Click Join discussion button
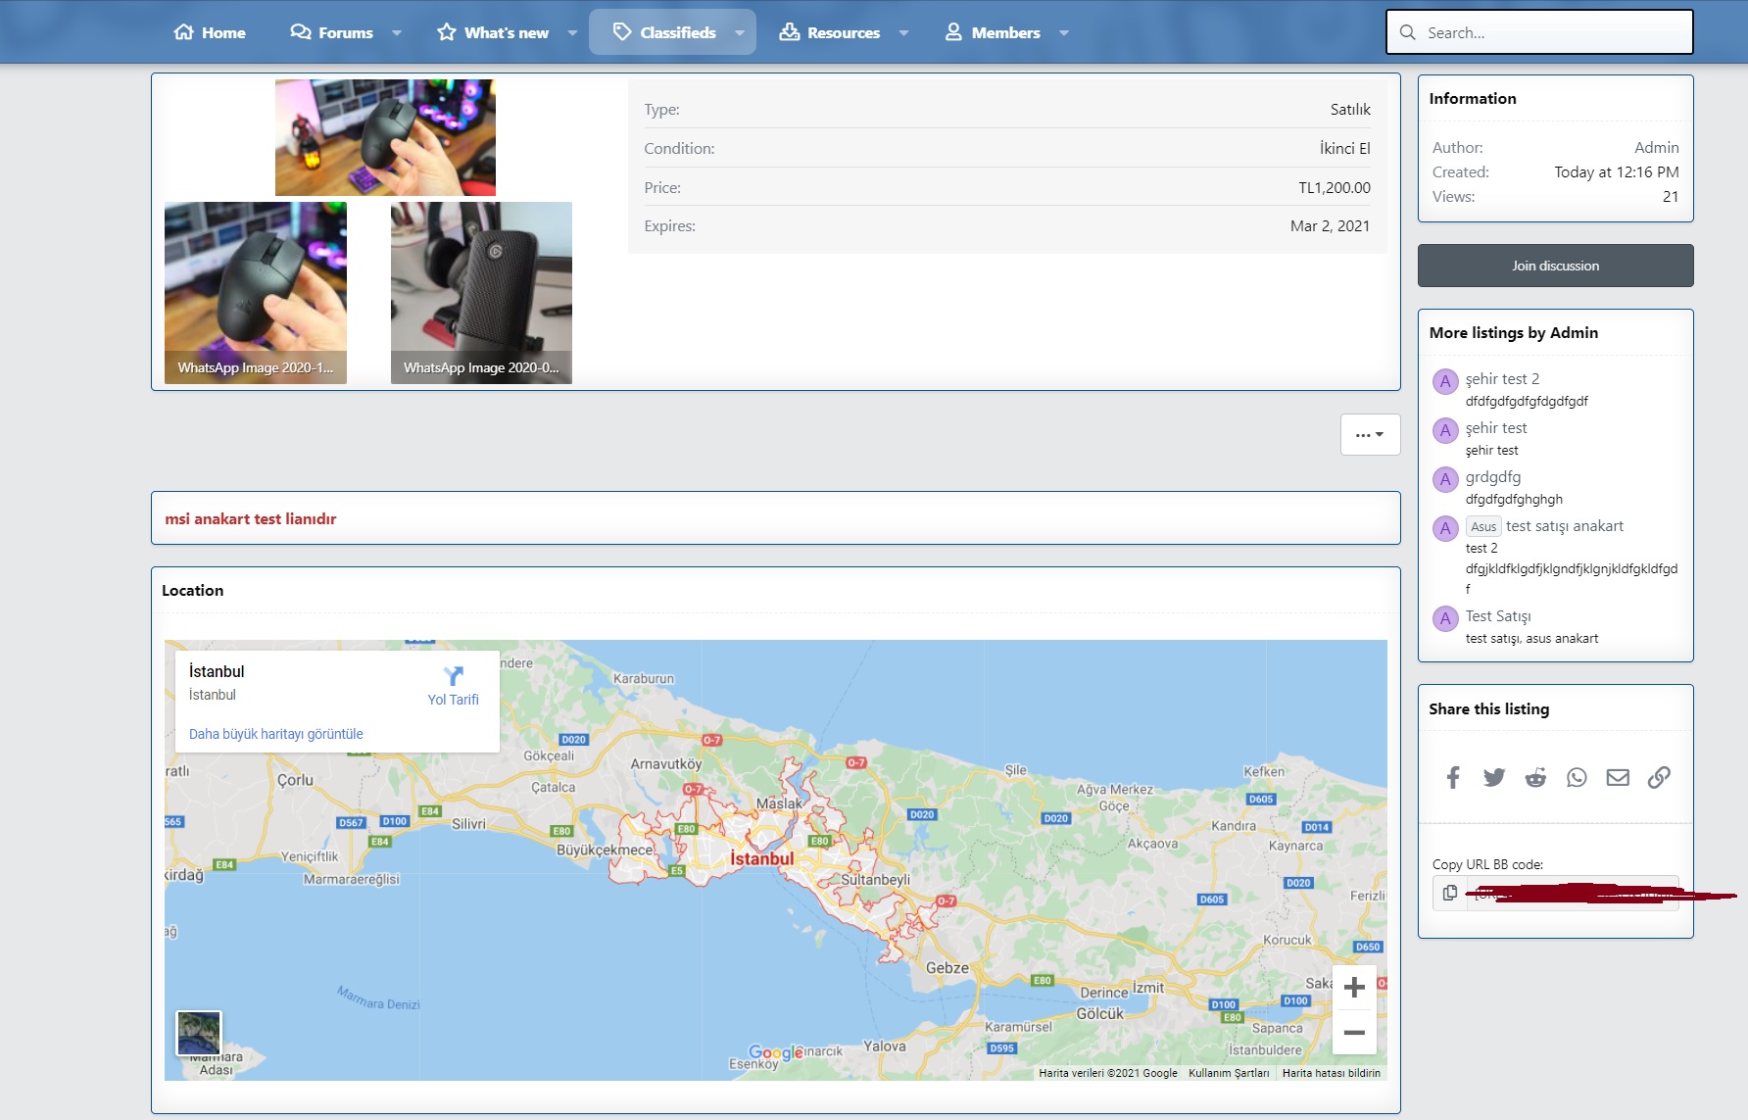 click(x=1555, y=266)
